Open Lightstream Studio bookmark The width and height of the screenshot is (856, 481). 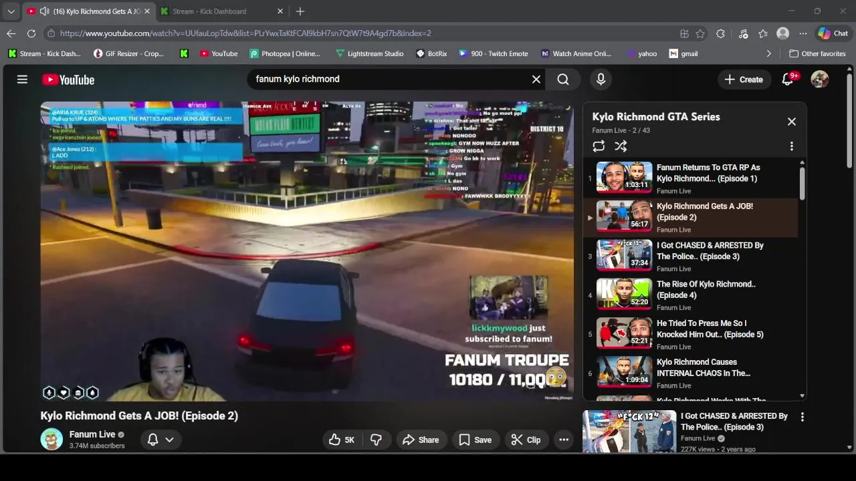click(x=370, y=53)
